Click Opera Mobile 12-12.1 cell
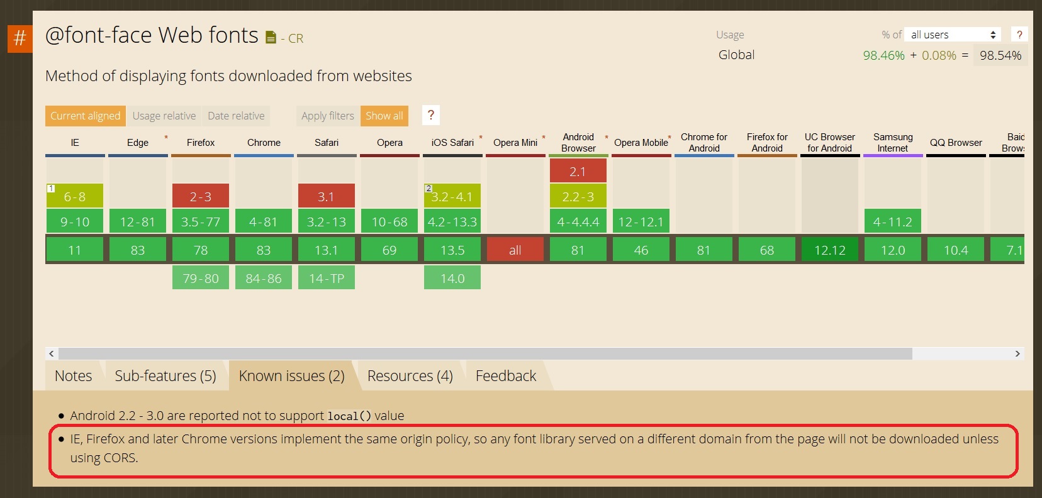1042x498 pixels. click(x=641, y=221)
